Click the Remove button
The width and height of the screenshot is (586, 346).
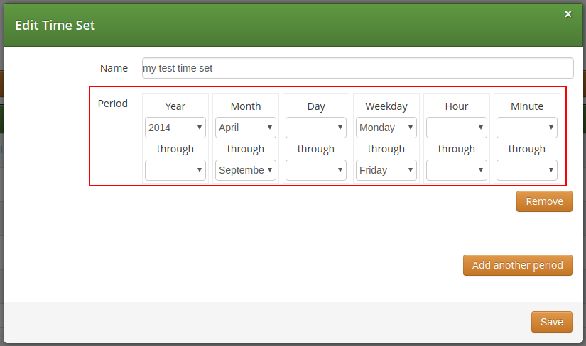pos(544,201)
